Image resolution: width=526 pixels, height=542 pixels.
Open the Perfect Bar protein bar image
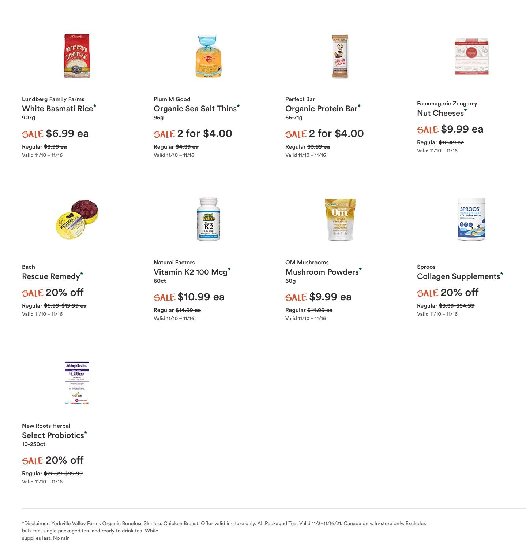tap(340, 56)
